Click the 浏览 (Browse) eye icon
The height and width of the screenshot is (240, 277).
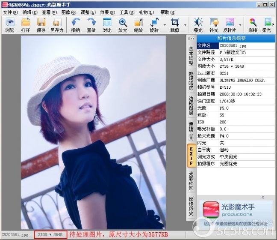coord(9,25)
